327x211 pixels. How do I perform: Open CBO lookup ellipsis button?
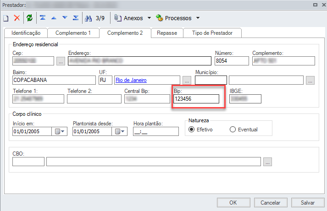[267, 162]
